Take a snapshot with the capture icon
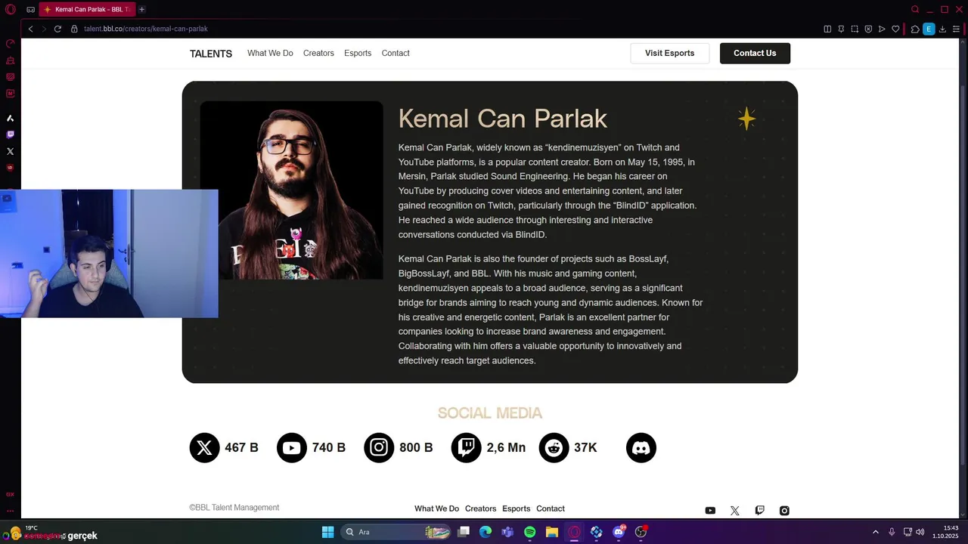This screenshot has width=968, height=544. [x=855, y=29]
